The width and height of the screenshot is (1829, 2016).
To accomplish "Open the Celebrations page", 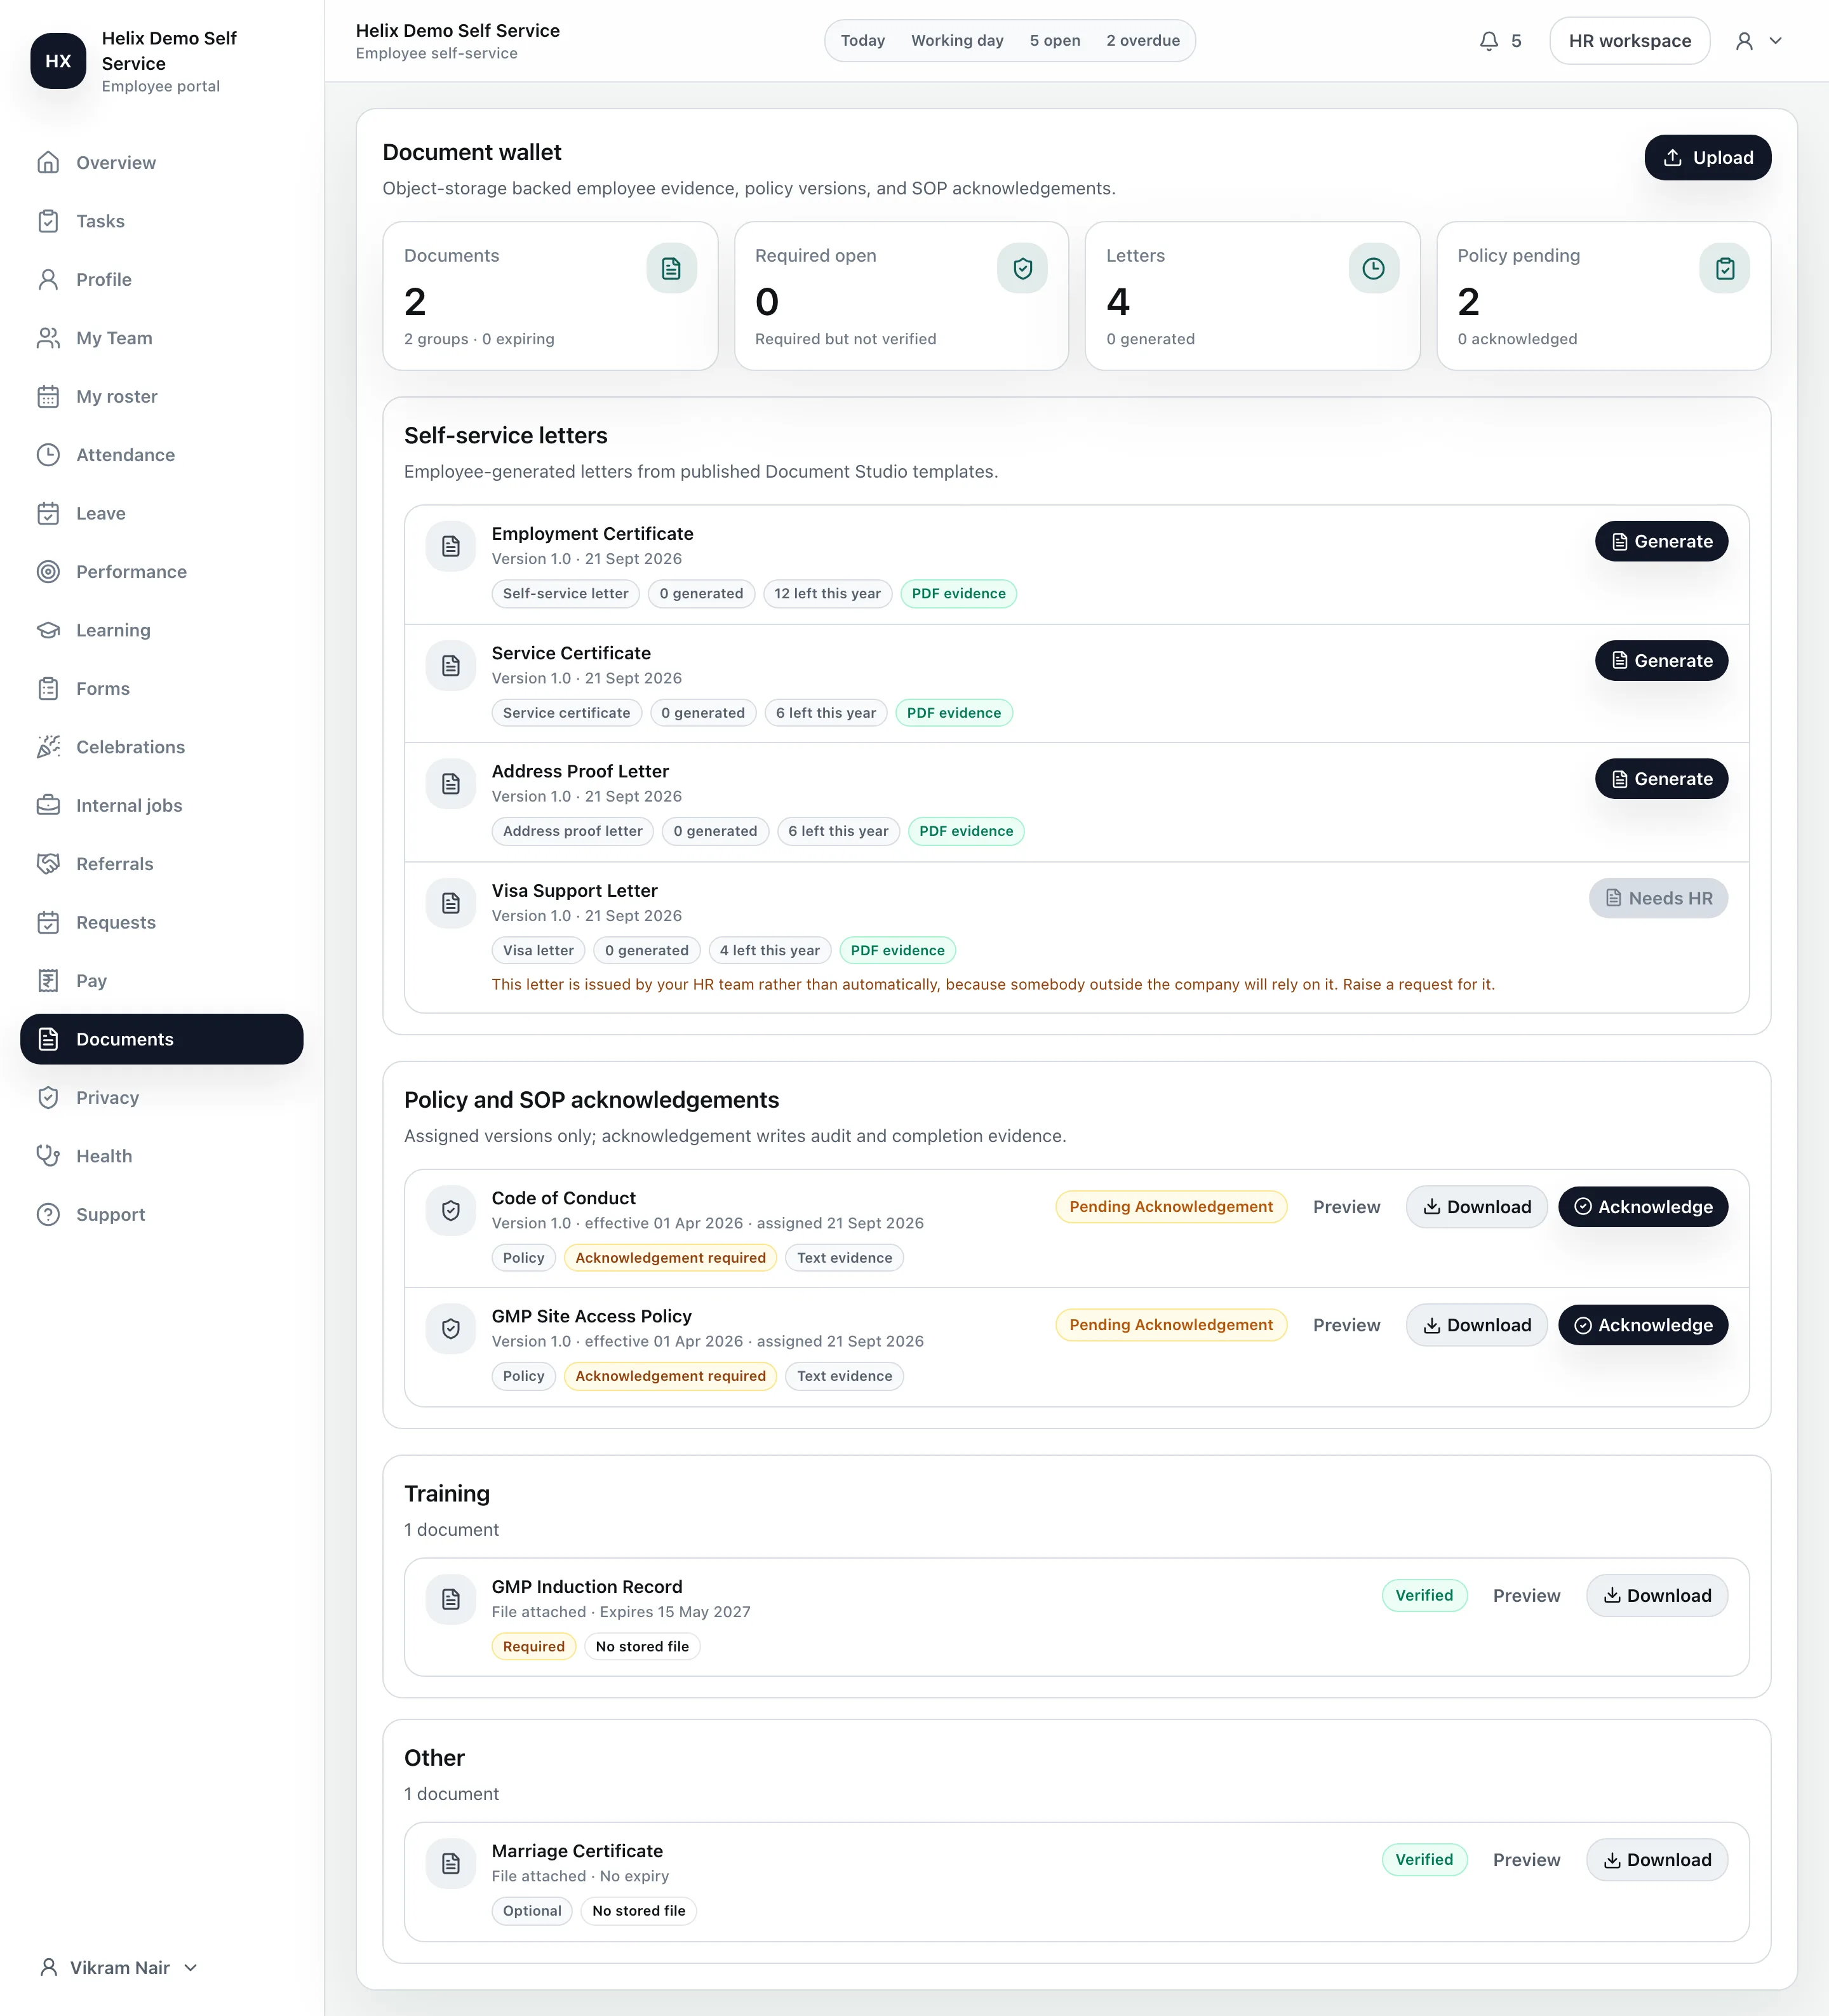I will coord(162,747).
